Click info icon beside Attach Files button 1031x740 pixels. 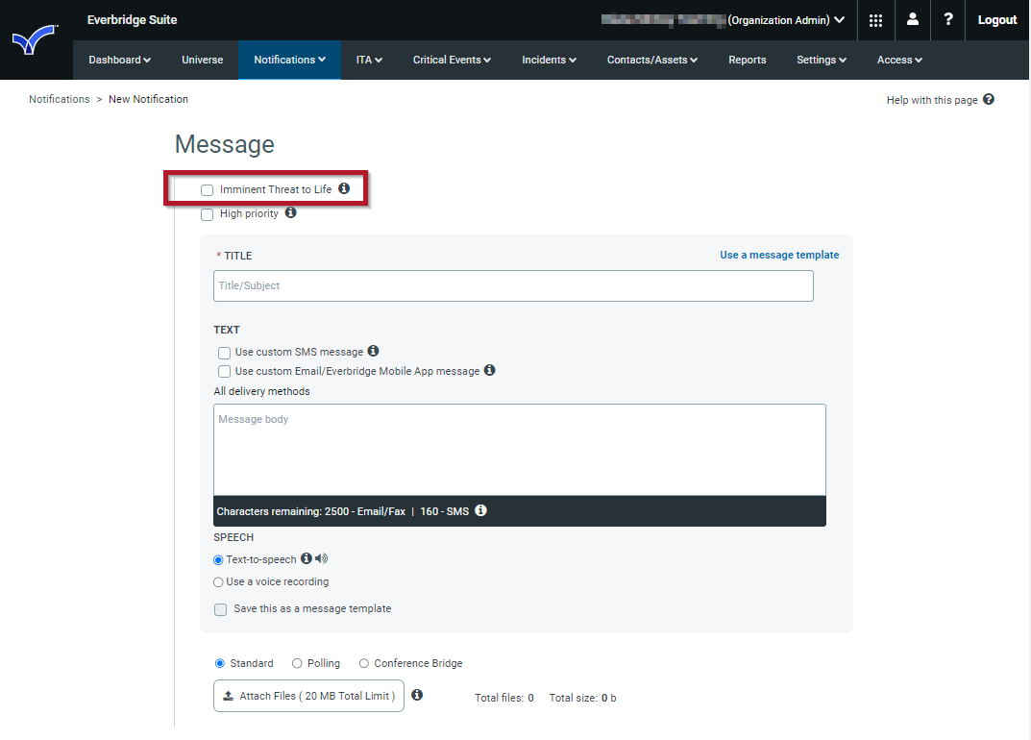(x=417, y=695)
